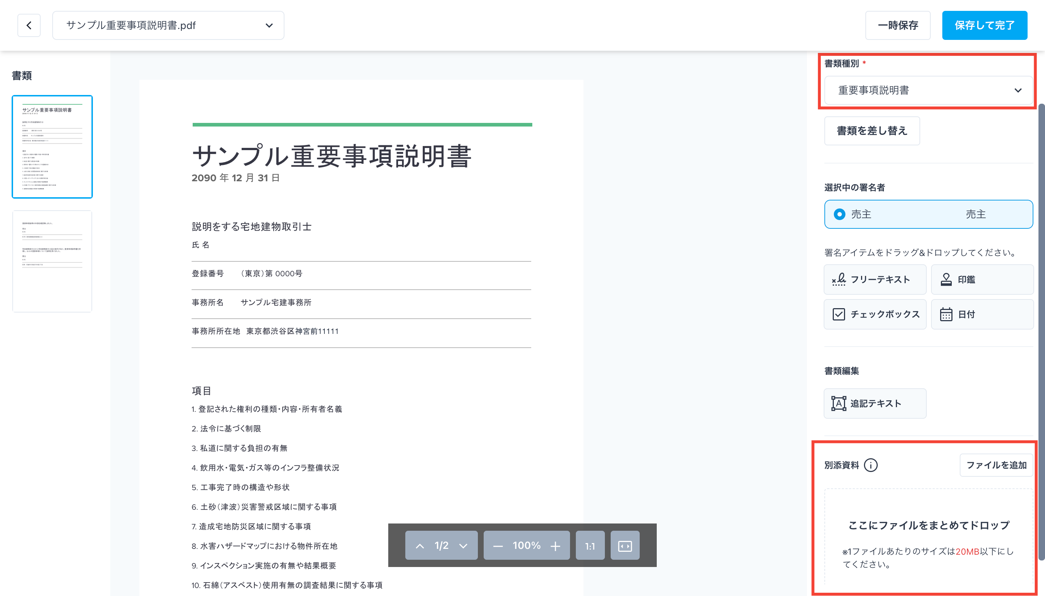Go to previous page with up chevron
The width and height of the screenshot is (1045, 596).
[420, 546]
